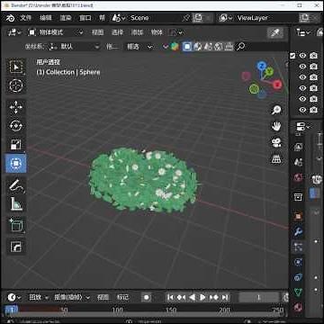Open the 抠像(插帧) keying dropdown
This screenshot has width=324, height=324.
pyautogui.click(x=72, y=297)
